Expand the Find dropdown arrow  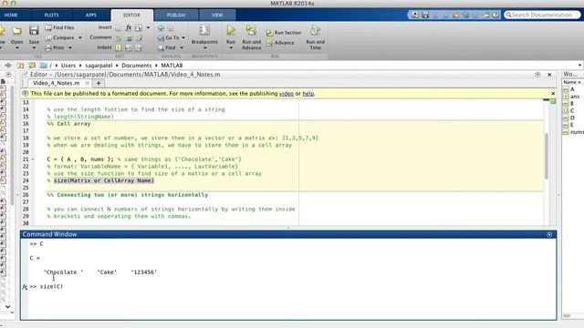point(182,47)
